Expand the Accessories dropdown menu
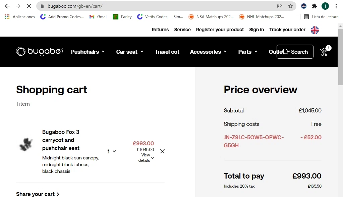The image size is (343, 197). [208, 52]
